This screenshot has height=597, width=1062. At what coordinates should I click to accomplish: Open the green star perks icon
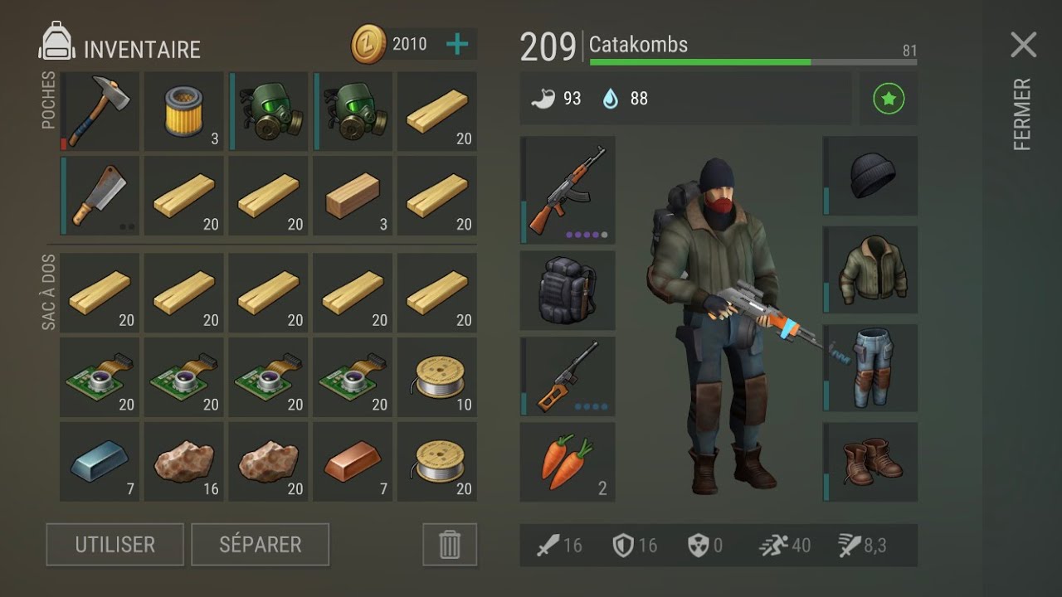(888, 99)
